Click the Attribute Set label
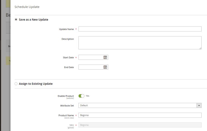Viewport: 207px width, 131px height. pyautogui.click(x=67, y=106)
